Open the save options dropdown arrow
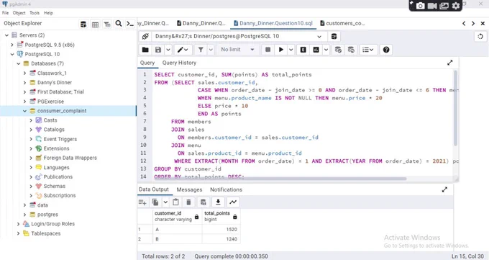 (168, 50)
